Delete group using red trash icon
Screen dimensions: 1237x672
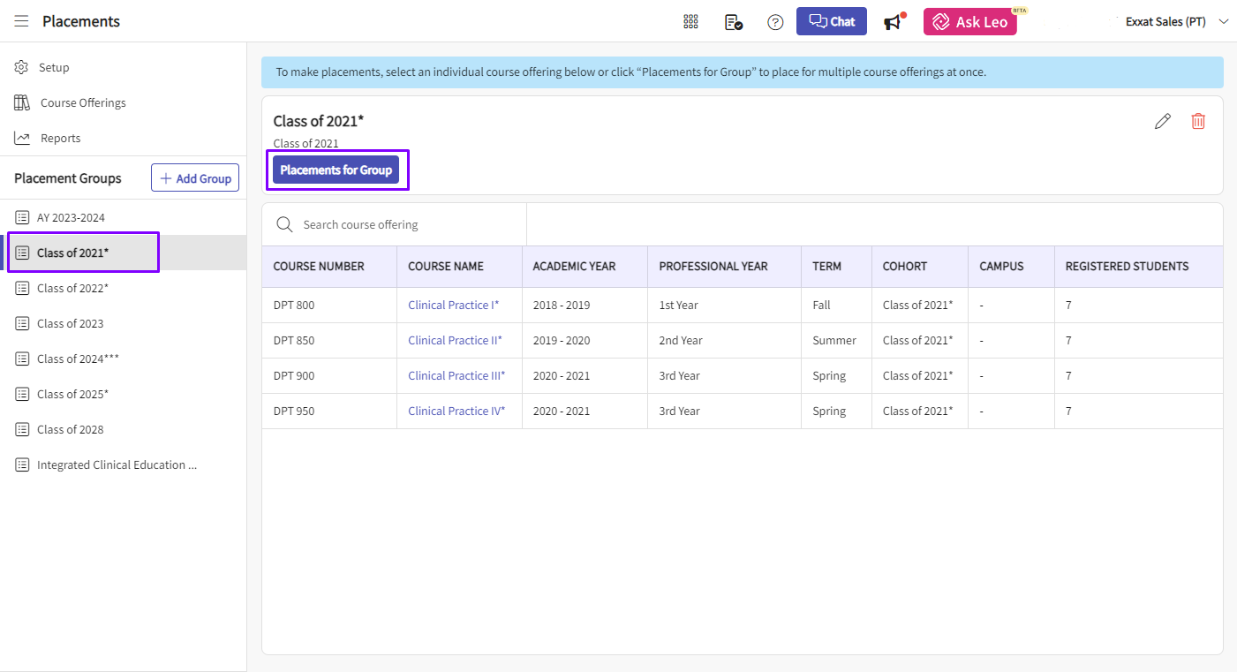pos(1198,122)
